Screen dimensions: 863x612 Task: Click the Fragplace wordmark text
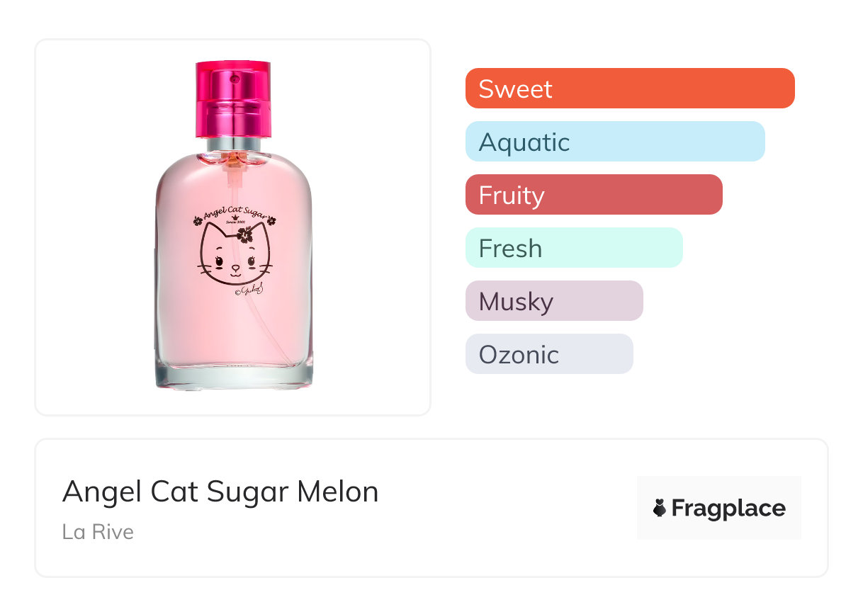point(728,509)
